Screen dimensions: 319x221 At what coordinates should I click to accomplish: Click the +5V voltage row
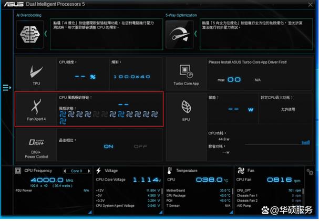coord(128,196)
